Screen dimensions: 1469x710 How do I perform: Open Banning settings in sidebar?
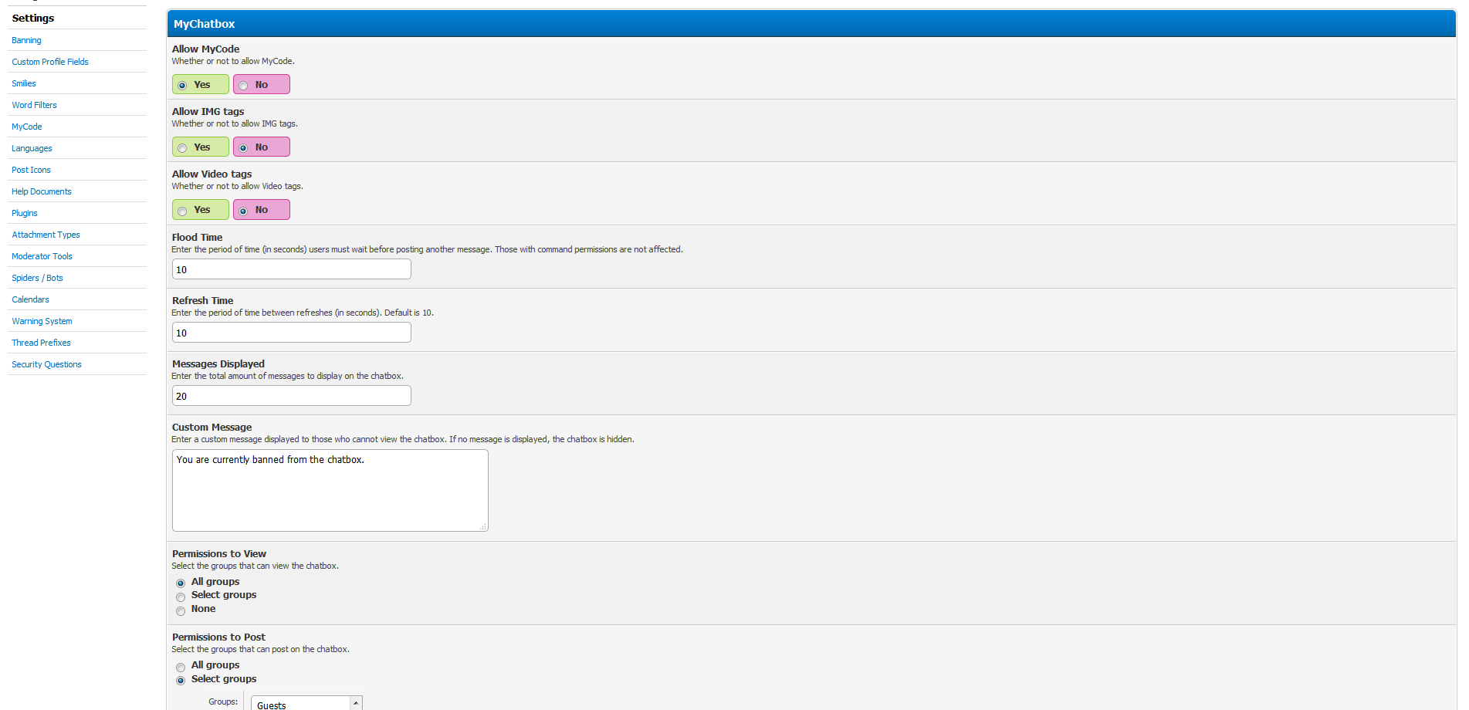[26, 40]
